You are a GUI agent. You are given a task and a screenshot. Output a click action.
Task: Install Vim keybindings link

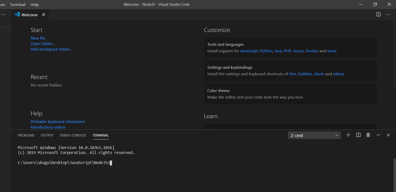click(x=292, y=74)
